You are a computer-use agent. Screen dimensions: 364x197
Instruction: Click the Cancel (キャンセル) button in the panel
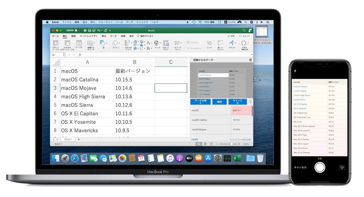(x=238, y=102)
